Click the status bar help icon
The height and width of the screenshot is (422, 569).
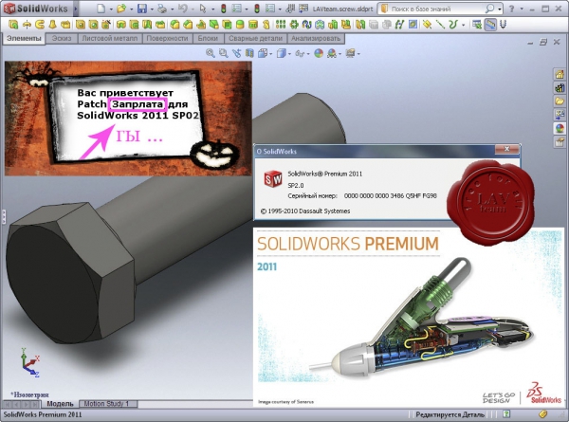506,413
